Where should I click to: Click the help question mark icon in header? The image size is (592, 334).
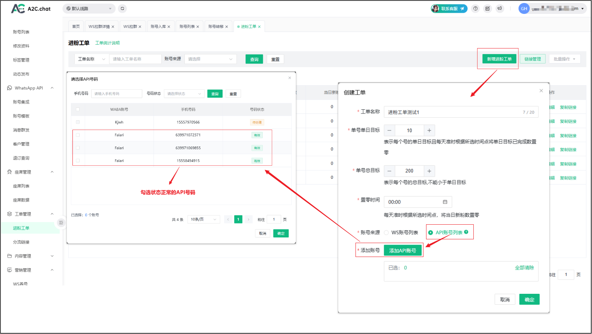coord(476,9)
